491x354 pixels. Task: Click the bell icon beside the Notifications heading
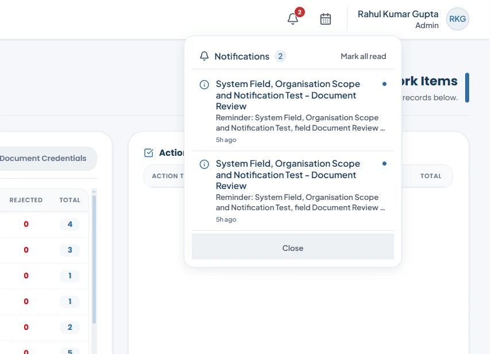coord(204,56)
